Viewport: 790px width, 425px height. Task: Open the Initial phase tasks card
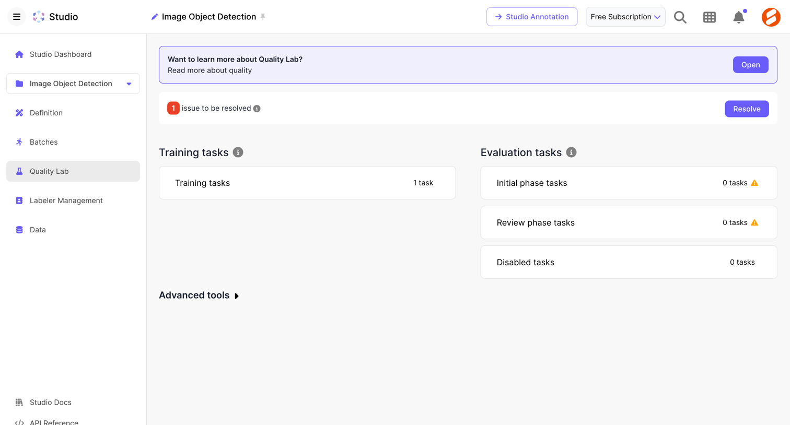629,183
